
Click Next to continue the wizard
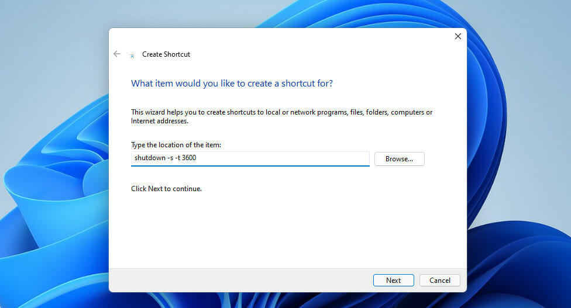(x=393, y=281)
